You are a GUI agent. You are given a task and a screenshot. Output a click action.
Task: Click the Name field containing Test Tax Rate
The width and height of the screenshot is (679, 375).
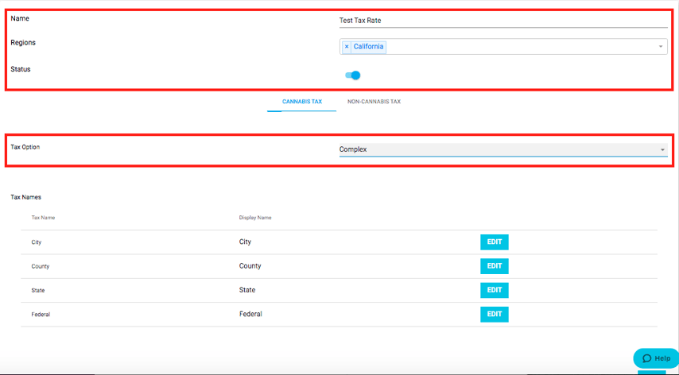502,21
